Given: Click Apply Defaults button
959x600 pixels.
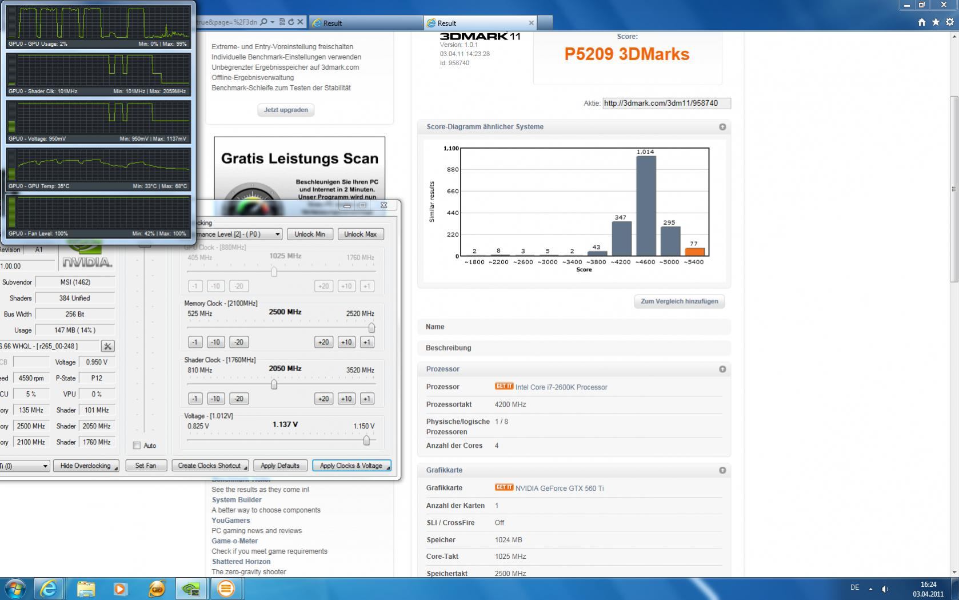Looking at the screenshot, I should [280, 466].
